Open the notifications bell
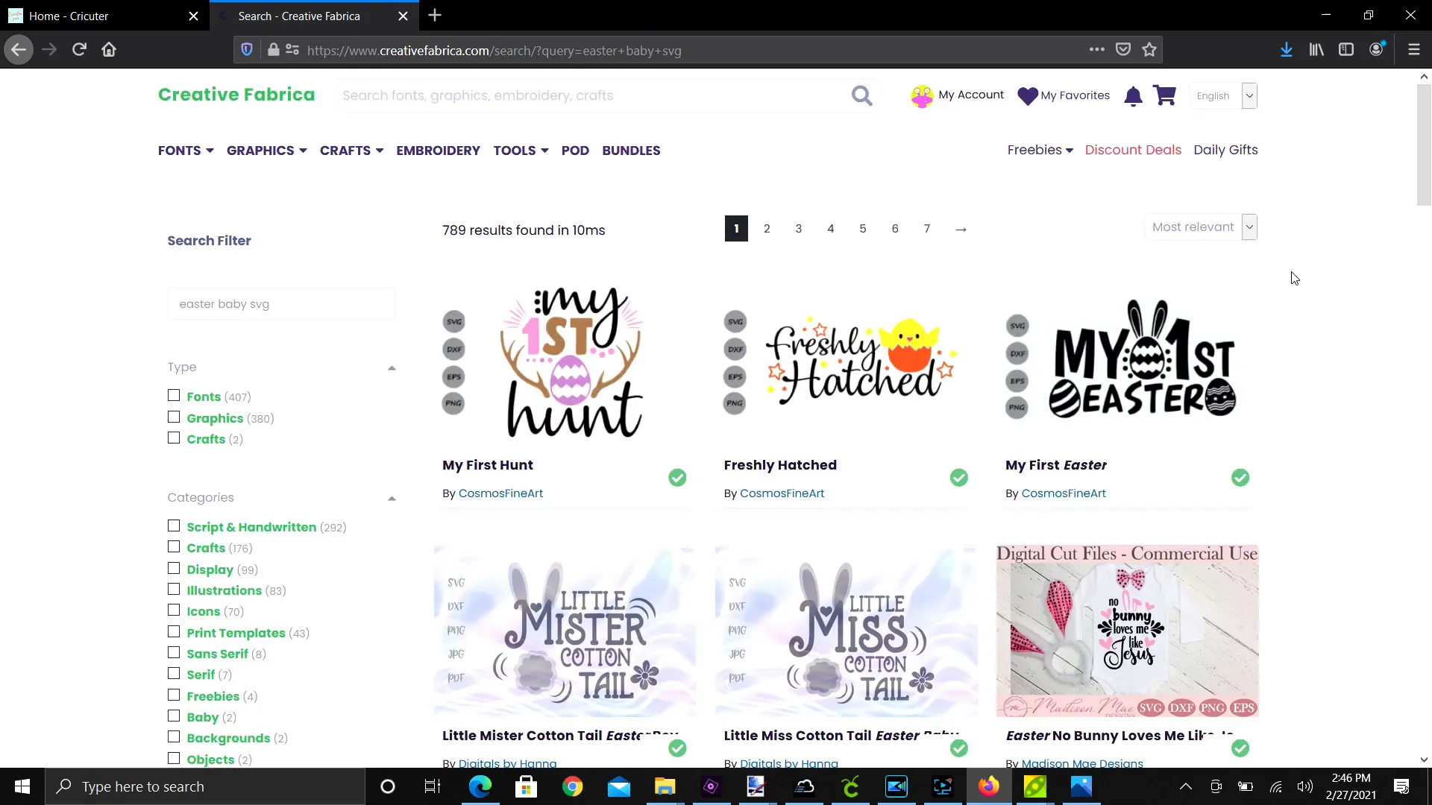 coord(1134,95)
